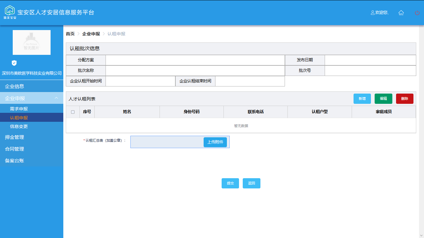Open the 备案台账 sidebar menu
Viewport: 424px width, 238px height.
(x=15, y=161)
